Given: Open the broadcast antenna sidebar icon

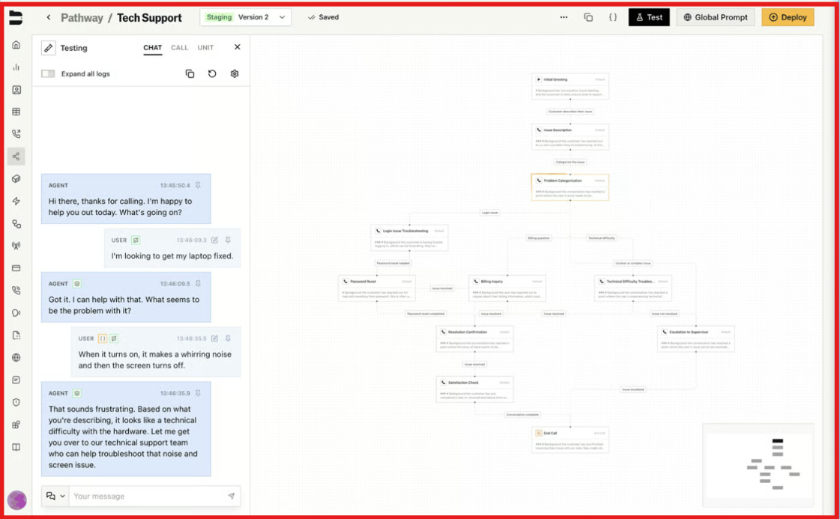Looking at the screenshot, I should (16, 246).
